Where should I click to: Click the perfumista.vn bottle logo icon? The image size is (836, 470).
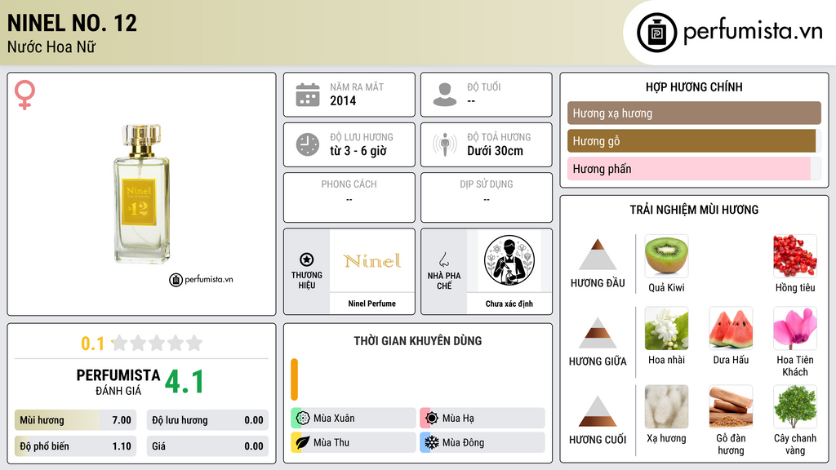coord(656,33)
